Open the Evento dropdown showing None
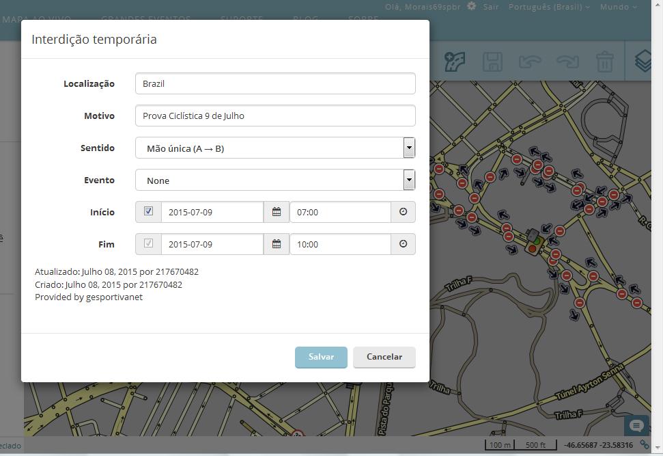Image resolution: width=663 pixels, height=456 pixels. tap(408, 180)
